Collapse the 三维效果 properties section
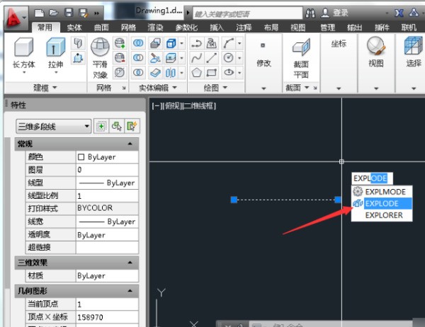 (x=130, y=263)
